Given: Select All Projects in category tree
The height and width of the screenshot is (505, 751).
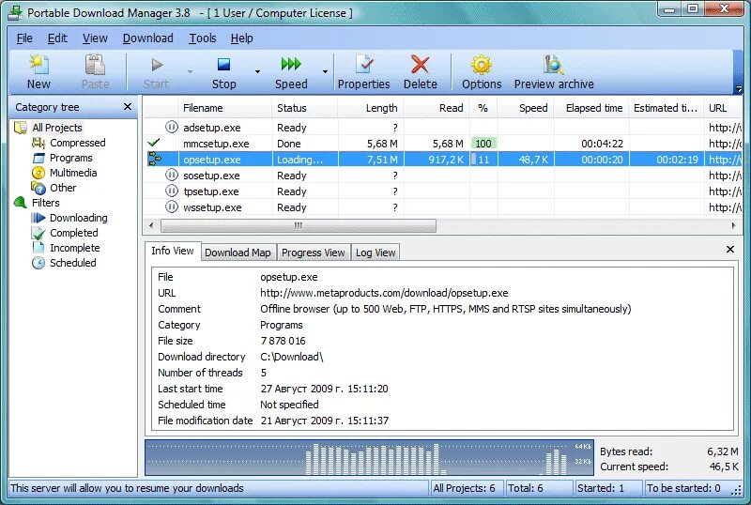Looking at the screenshot, I should click(57, 128).
